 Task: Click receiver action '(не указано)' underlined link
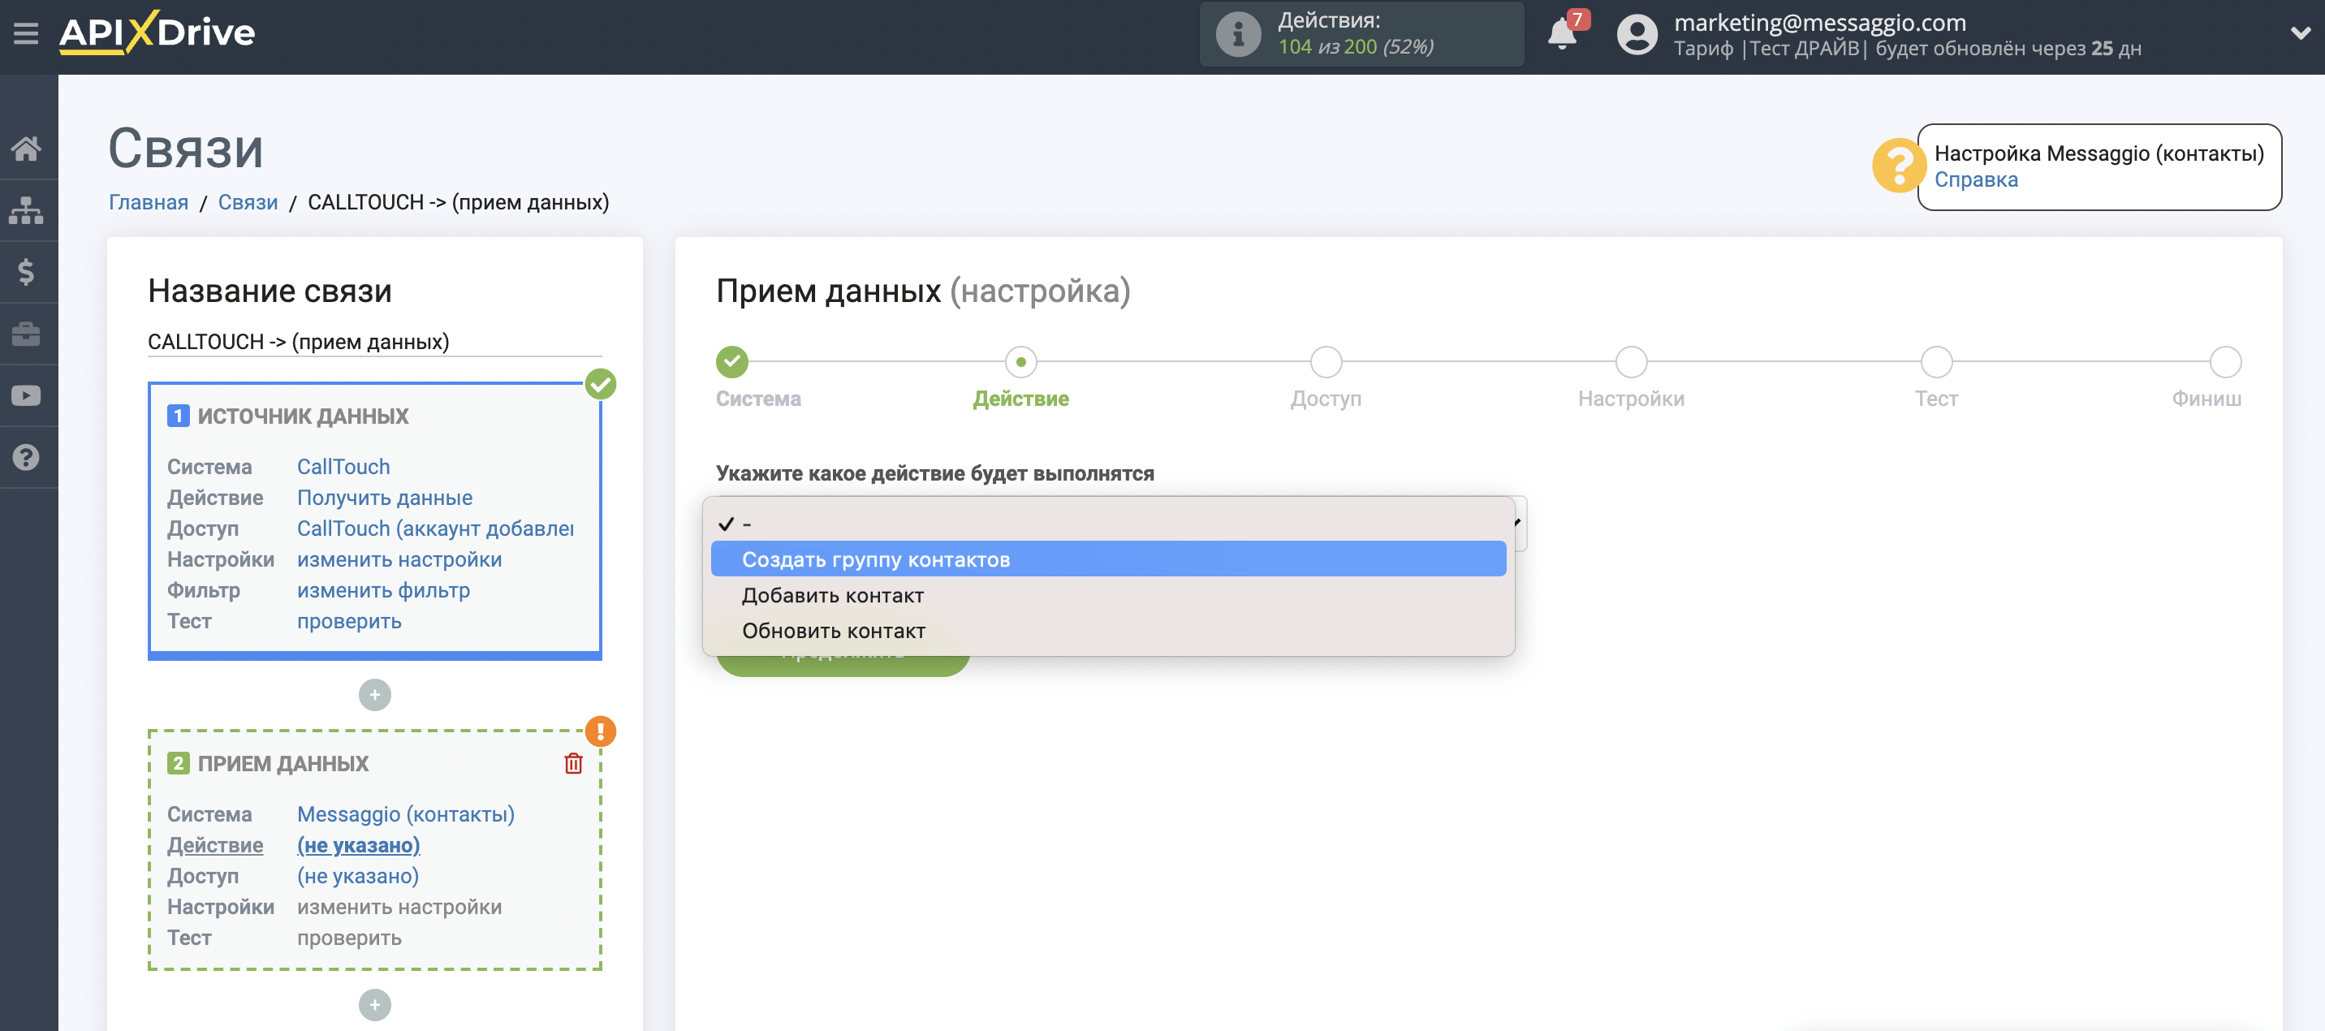click(x=358, y=845)
